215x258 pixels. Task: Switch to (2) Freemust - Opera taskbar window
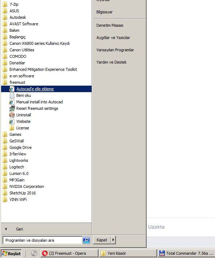69,253
